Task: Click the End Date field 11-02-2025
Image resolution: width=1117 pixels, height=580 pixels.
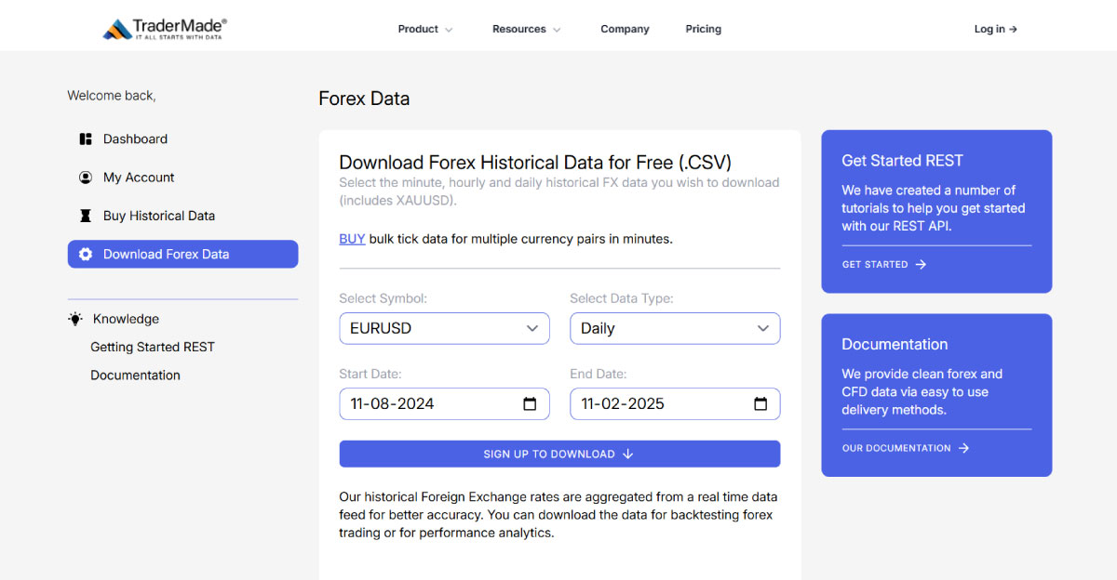Action: click(675, 404)
